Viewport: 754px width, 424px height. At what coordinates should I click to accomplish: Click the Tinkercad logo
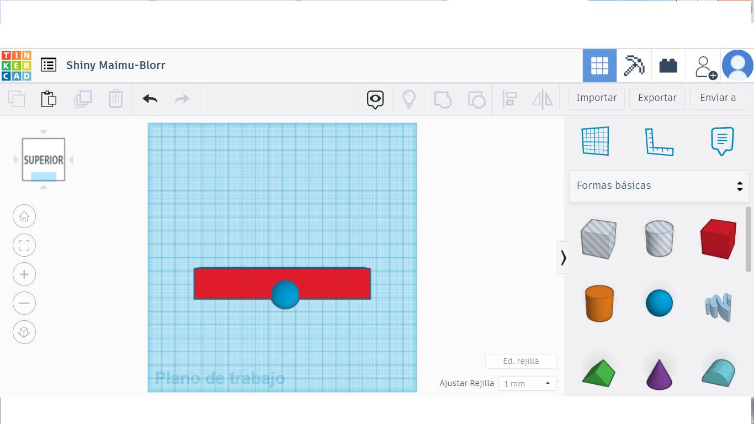[17, 66]
